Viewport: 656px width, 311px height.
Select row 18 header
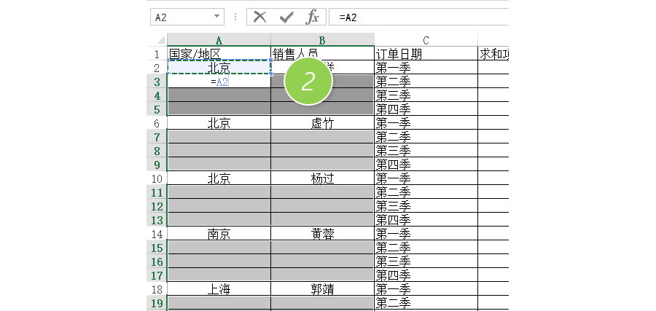tap(157, 289)
